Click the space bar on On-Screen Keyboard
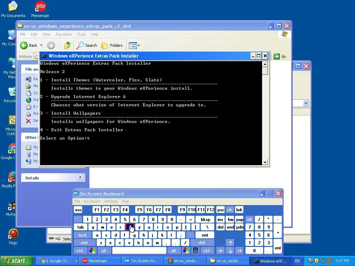Image resolution: width=355 pixels, height=266 pixels. [x=139, y=251]
